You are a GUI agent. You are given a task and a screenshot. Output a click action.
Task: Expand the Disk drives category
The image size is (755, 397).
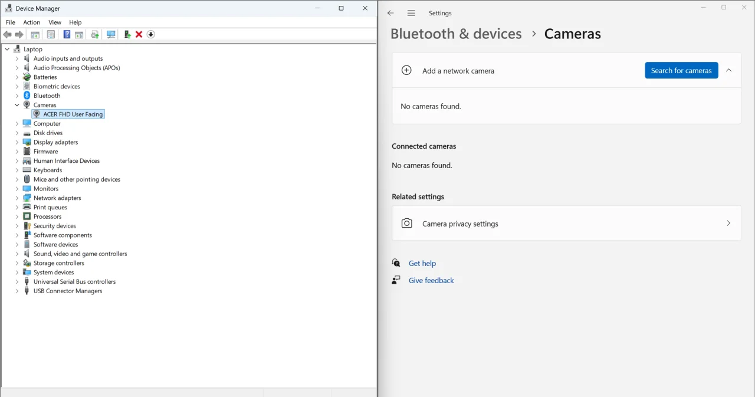point(17,133)
